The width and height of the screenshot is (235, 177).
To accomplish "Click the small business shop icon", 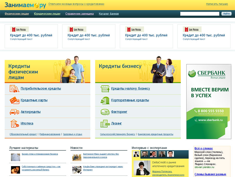I will click(x=105, y=89).
